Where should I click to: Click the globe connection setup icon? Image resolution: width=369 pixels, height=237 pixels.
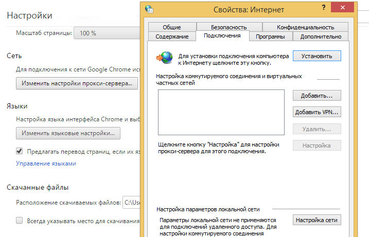(166, 57)
